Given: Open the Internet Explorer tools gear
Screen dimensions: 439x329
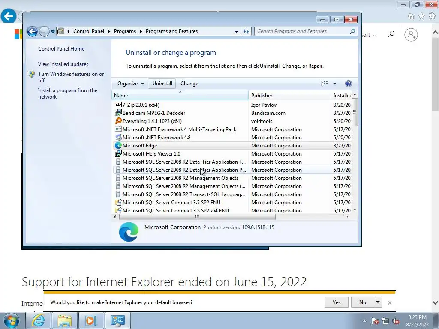Looking at the screenshot, I should tap(432, 16).
